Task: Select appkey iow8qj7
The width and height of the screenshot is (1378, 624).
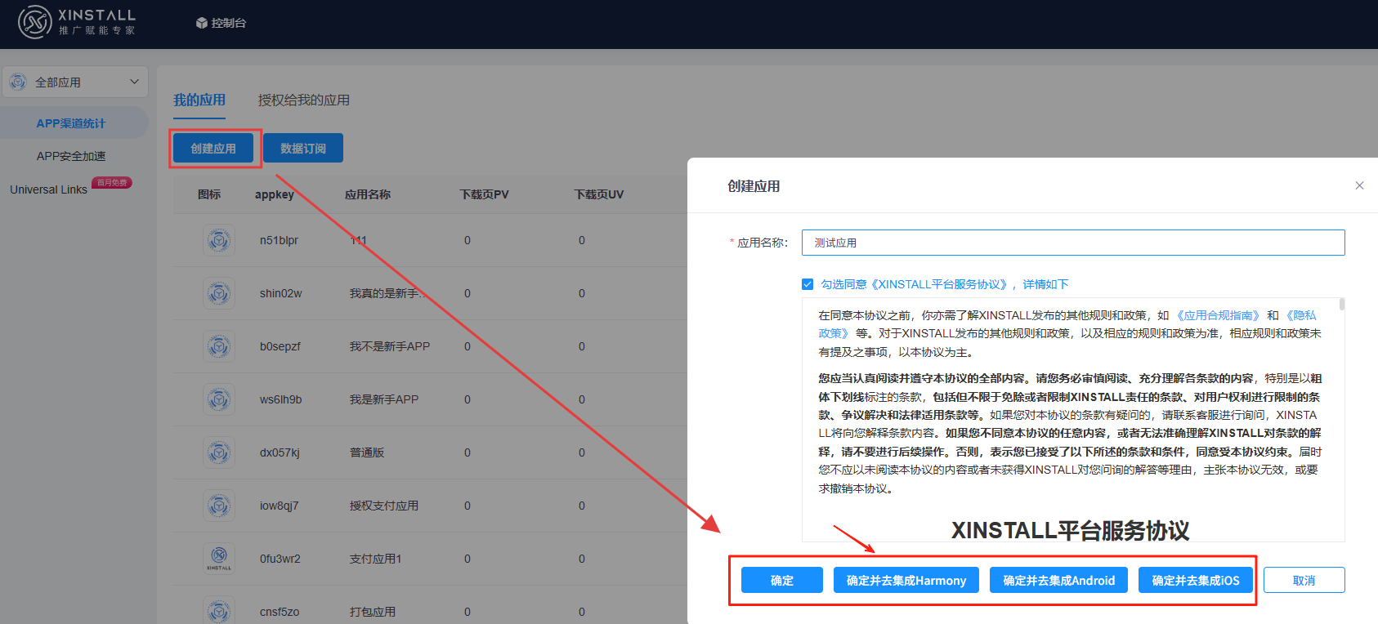Action: 280,506
